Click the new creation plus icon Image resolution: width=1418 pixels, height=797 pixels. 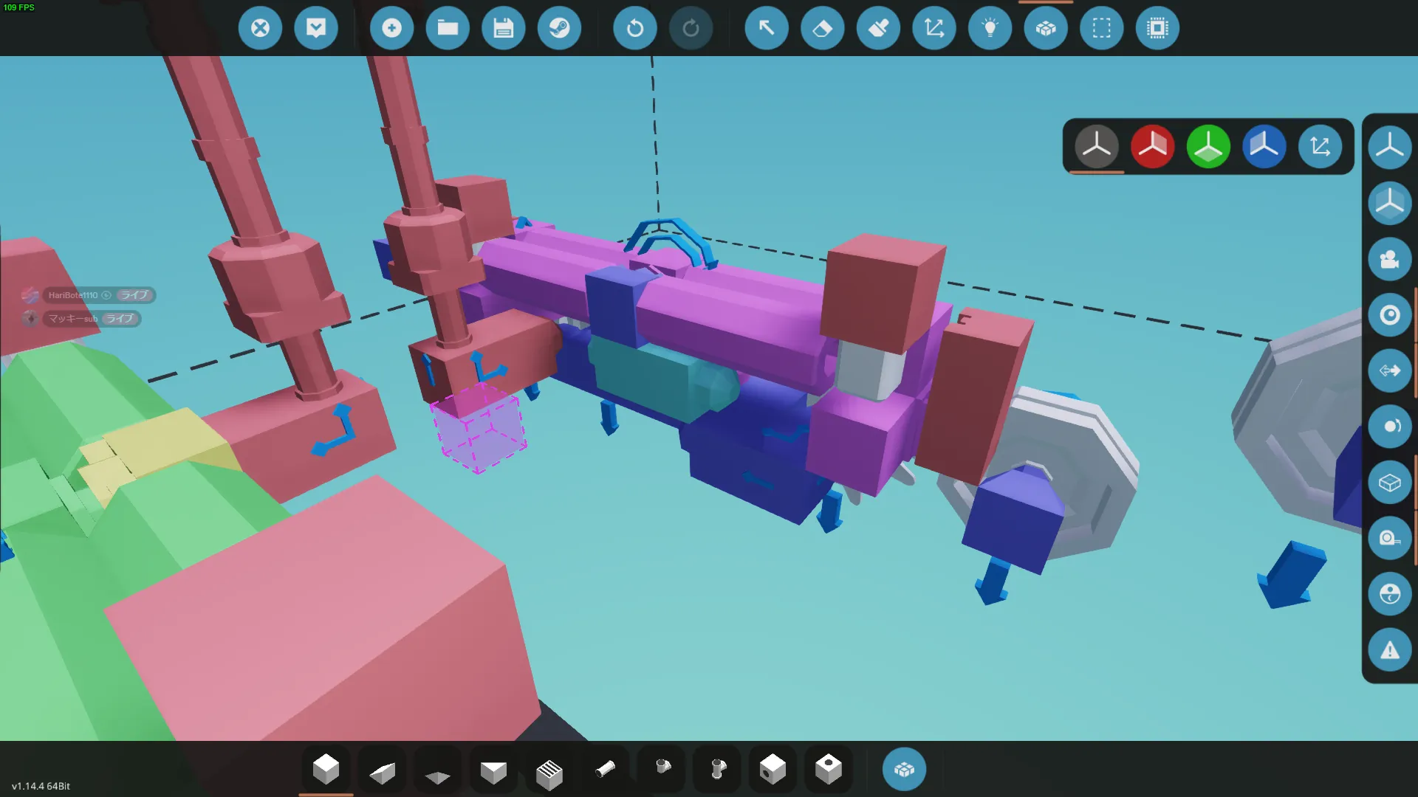point(391,29)
